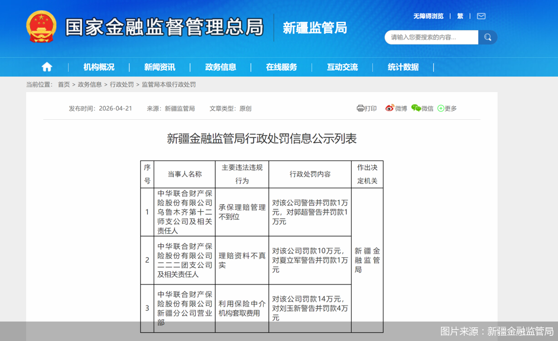Viewport: 558px width, 341px height.
Task: Click the national emblem logo
Action: click(x=40, y=25)
